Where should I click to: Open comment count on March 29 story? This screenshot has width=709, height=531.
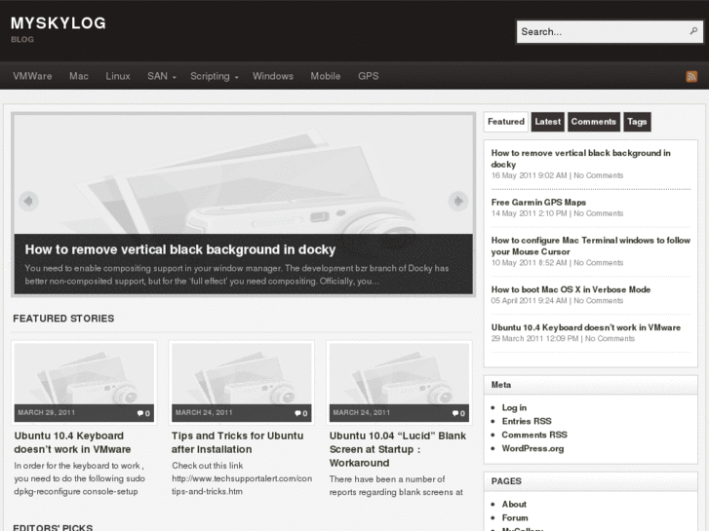pos(143,413)
